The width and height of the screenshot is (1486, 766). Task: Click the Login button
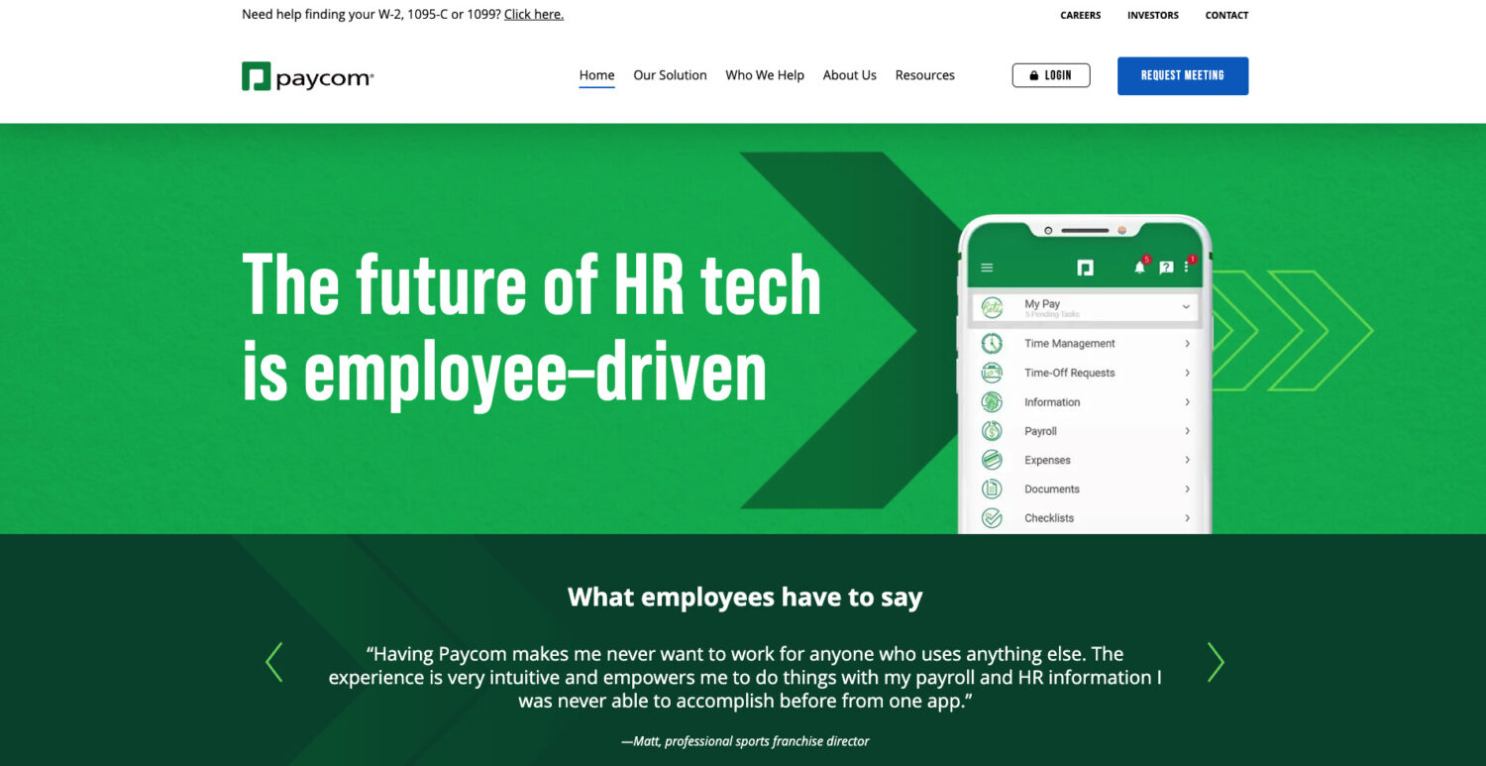tap(1050, 75)
